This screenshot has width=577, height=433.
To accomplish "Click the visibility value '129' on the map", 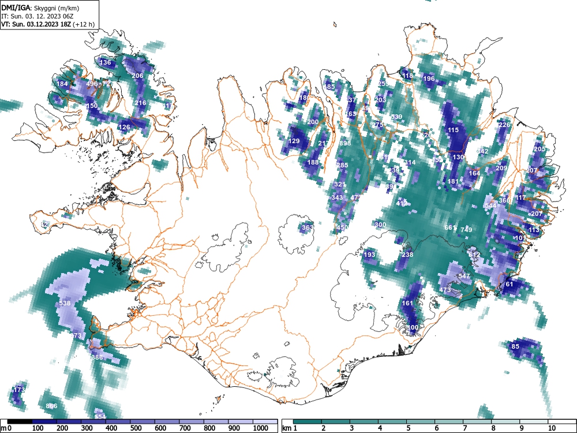I will (x=294, y=141).
